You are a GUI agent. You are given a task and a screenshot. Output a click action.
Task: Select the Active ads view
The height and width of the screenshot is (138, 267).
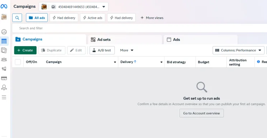pyautogui.click(x=93, y=18)
